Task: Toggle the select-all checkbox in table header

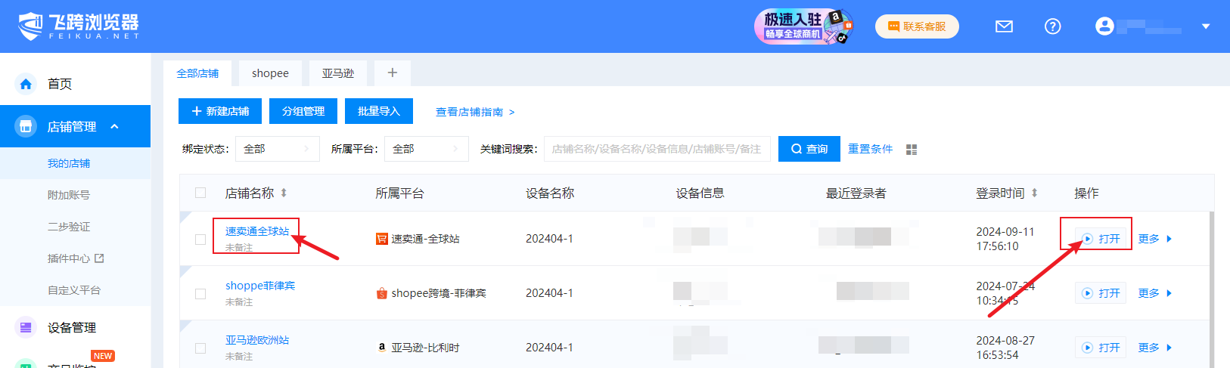Action: coord(200,193)
